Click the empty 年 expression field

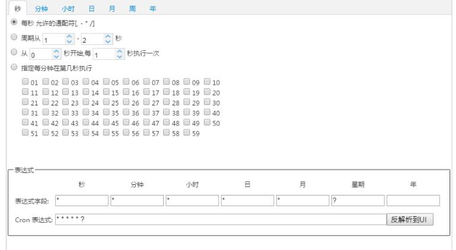coord(413,201)
